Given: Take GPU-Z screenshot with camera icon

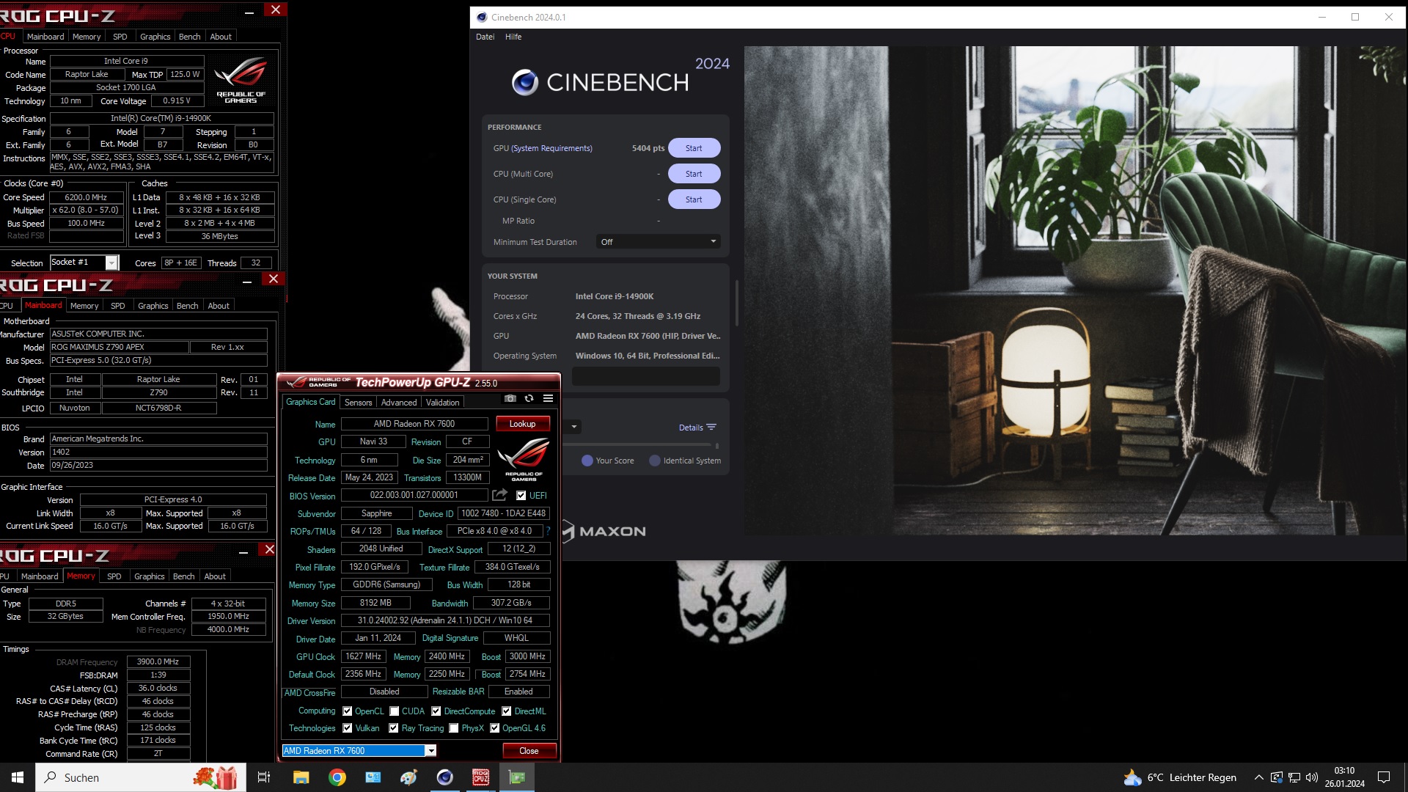Looking at the screenshot, I should coord(510,398).
